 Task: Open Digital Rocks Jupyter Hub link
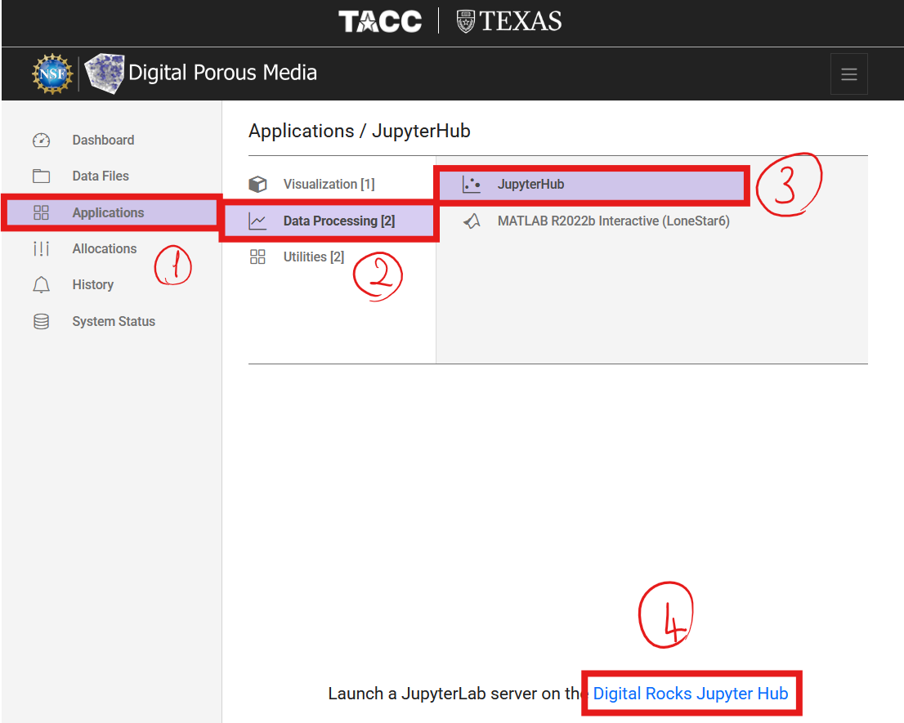[691, 693]
